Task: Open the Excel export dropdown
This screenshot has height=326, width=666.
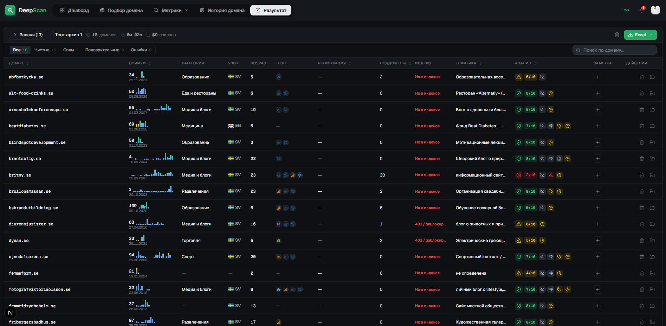Action: [x=640, y=35]
